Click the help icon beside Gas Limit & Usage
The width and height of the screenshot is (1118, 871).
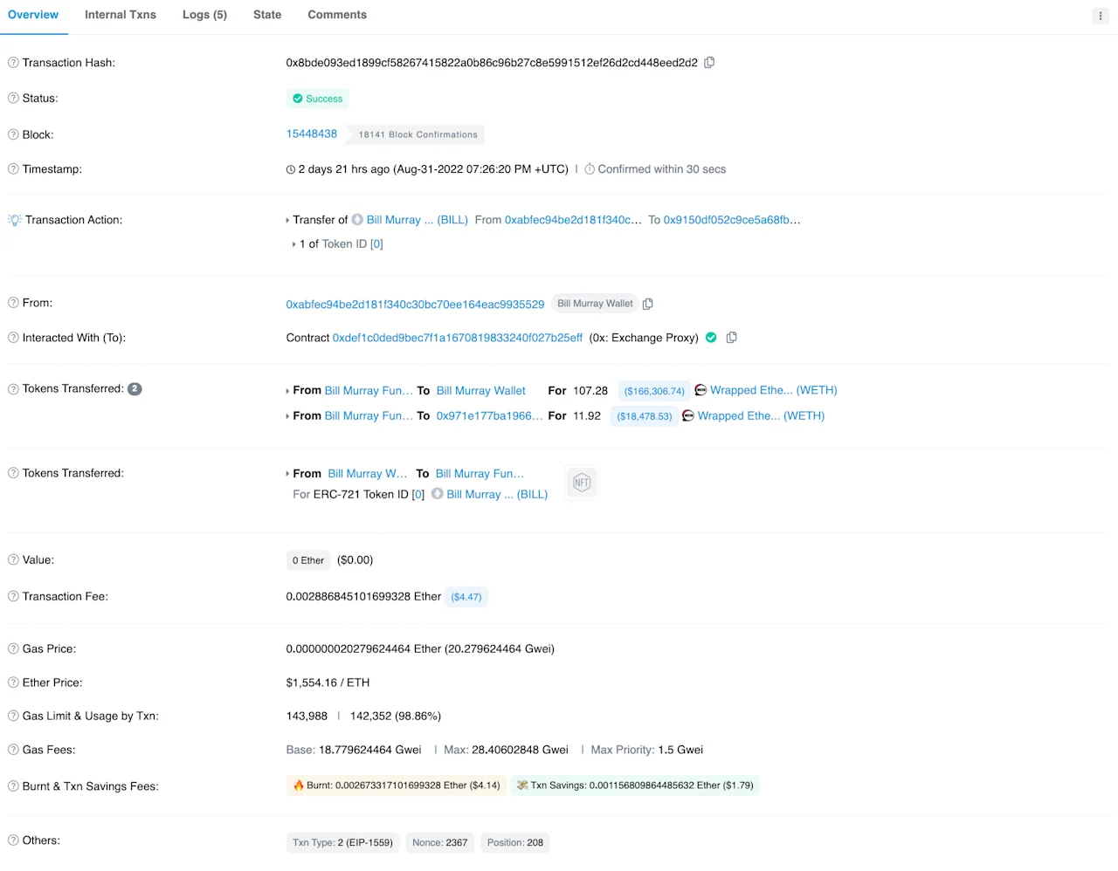(13, 716)
